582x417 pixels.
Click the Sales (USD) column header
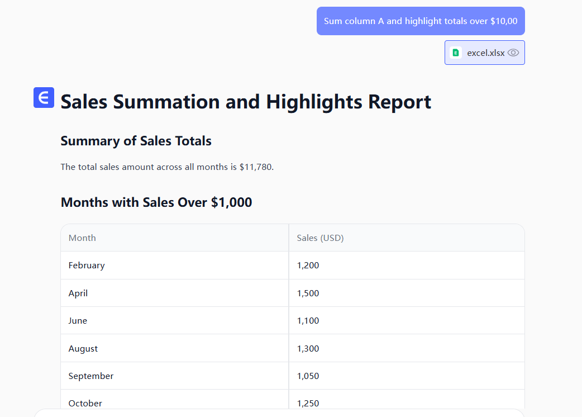[x=320, y=238]
